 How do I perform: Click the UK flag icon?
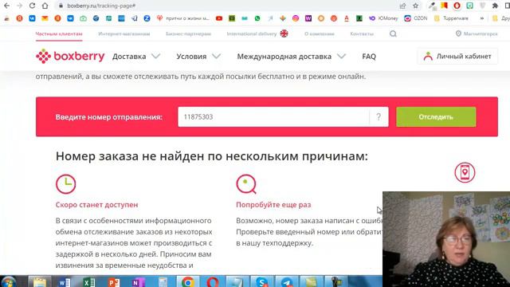pos(284,33)
